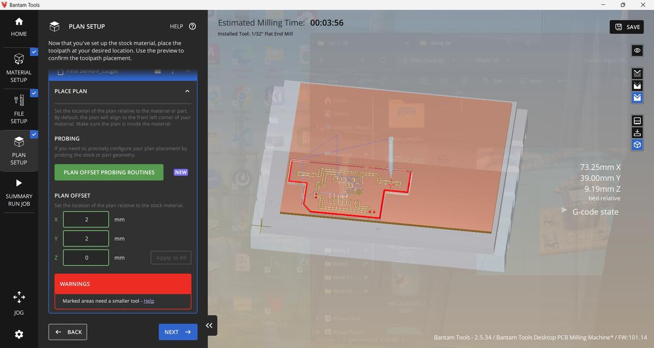
Task: Go to the HOME section
Action: pyautogui.click(x=19, y=27)
